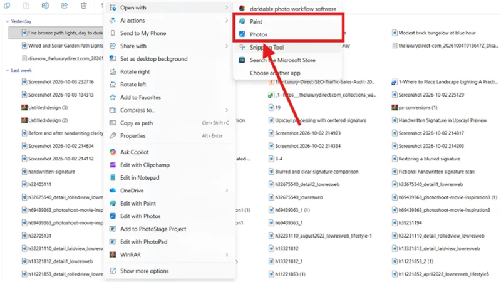
Task: Select file Untitled design (3)
Action: pos(44,107)
